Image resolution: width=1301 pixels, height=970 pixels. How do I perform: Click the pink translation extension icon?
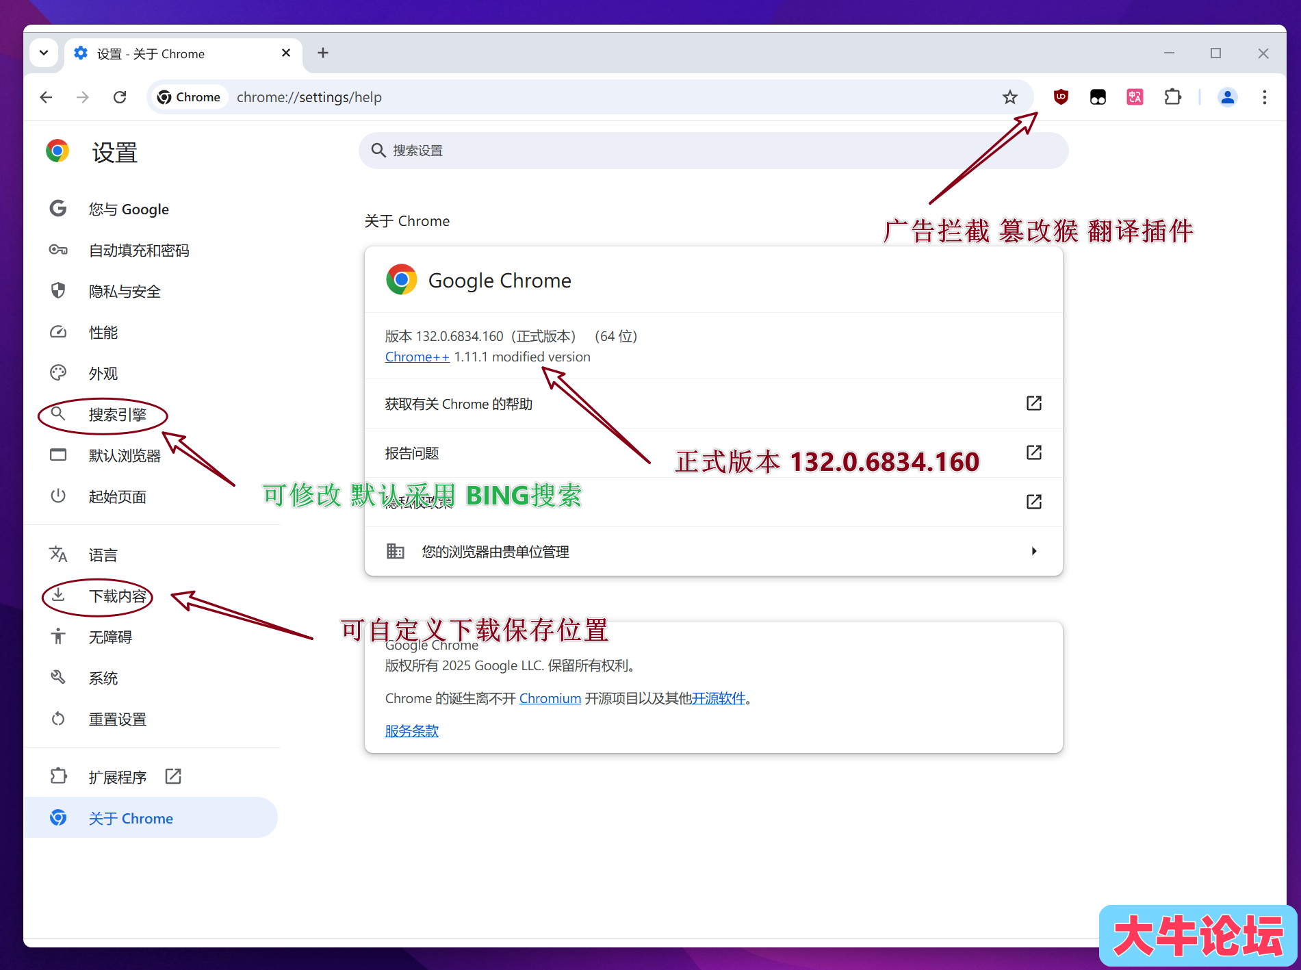(1135, 97)
